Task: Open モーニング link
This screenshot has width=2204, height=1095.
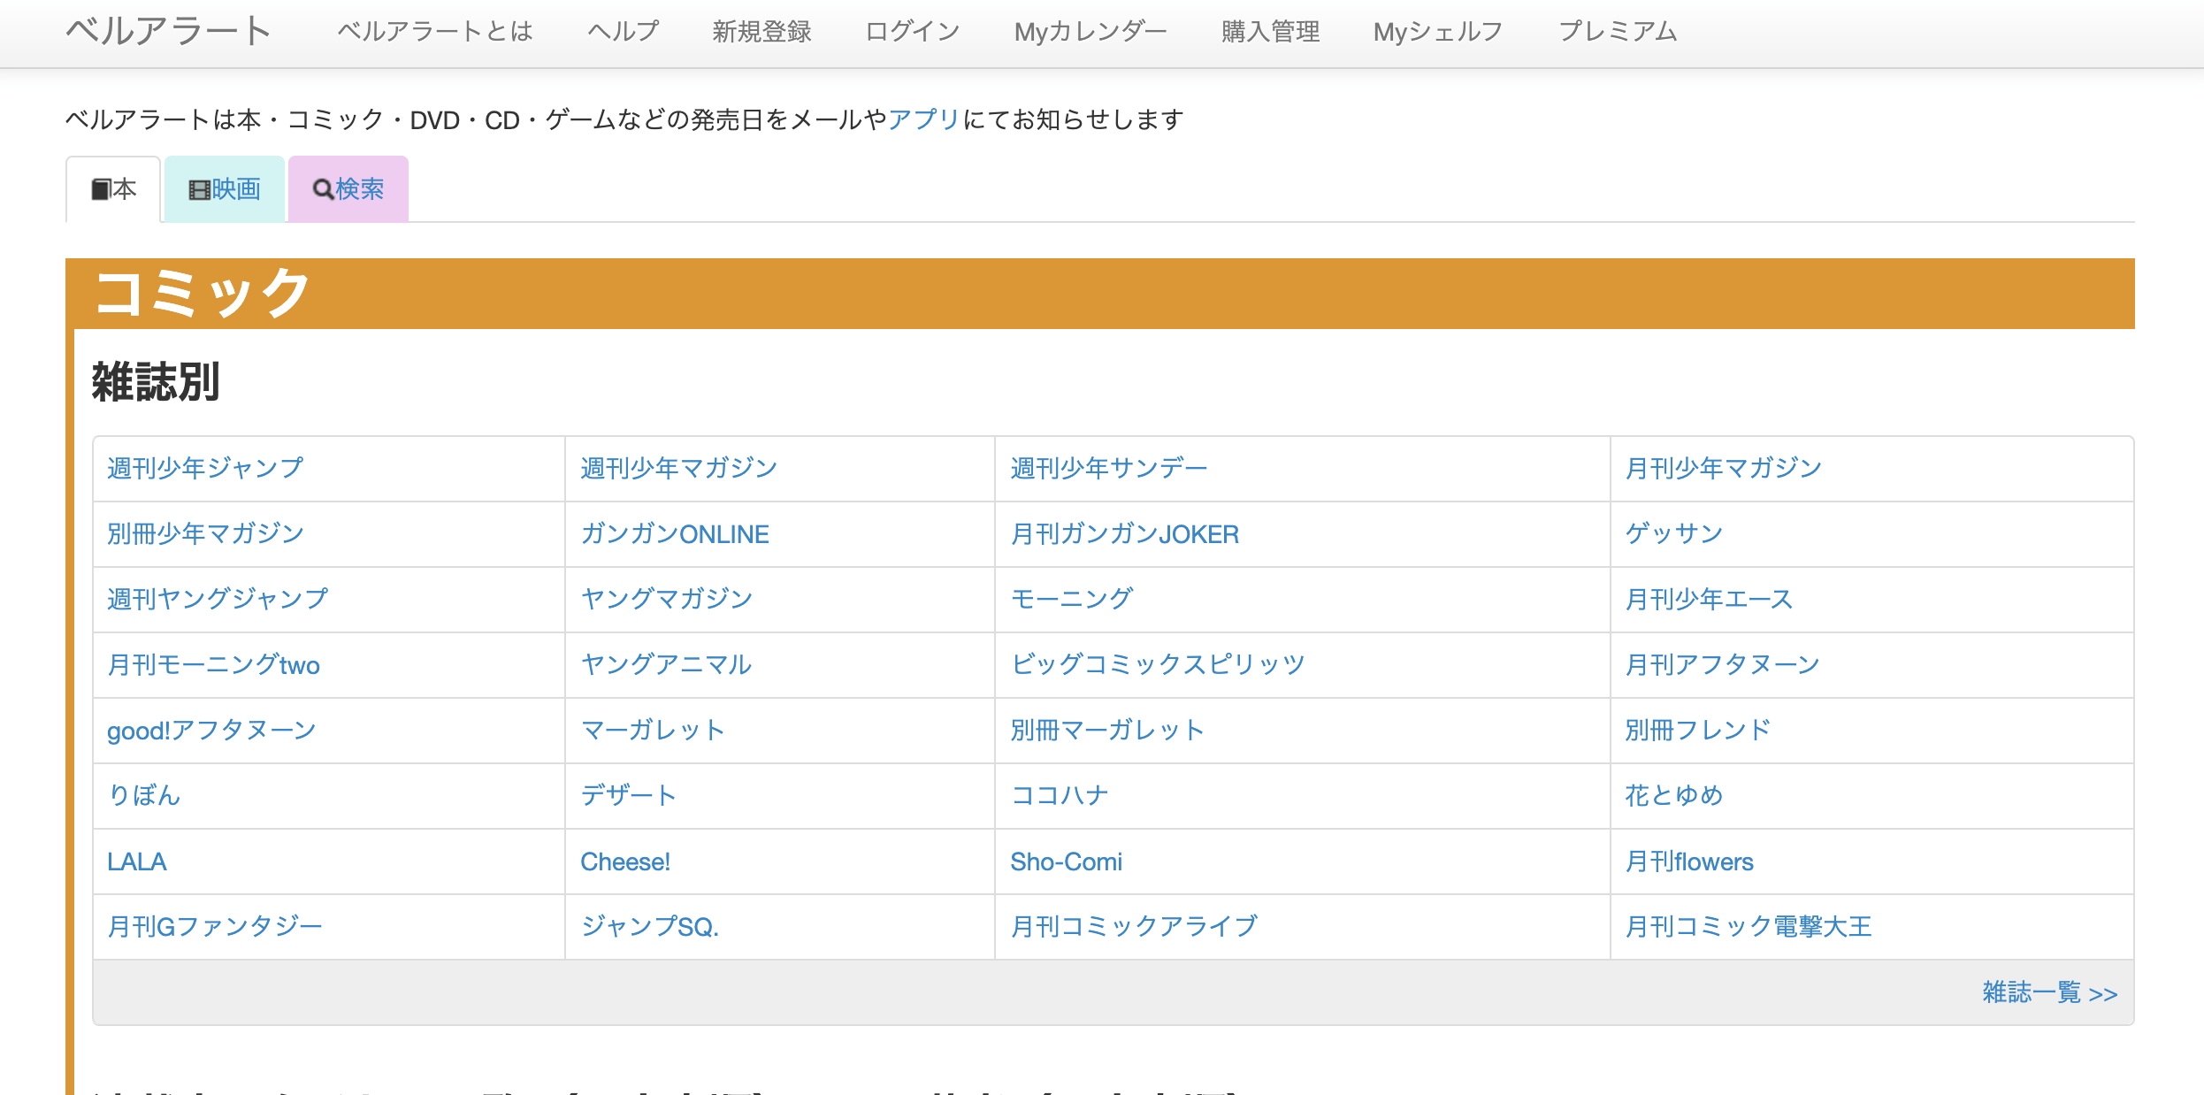Action: [1072, 599]
